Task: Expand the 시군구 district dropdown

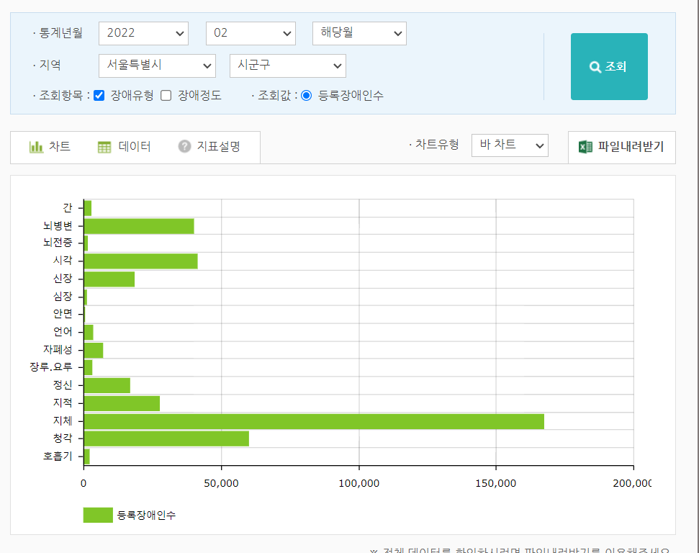Action: pyautogui.click(x=287, y=66)
